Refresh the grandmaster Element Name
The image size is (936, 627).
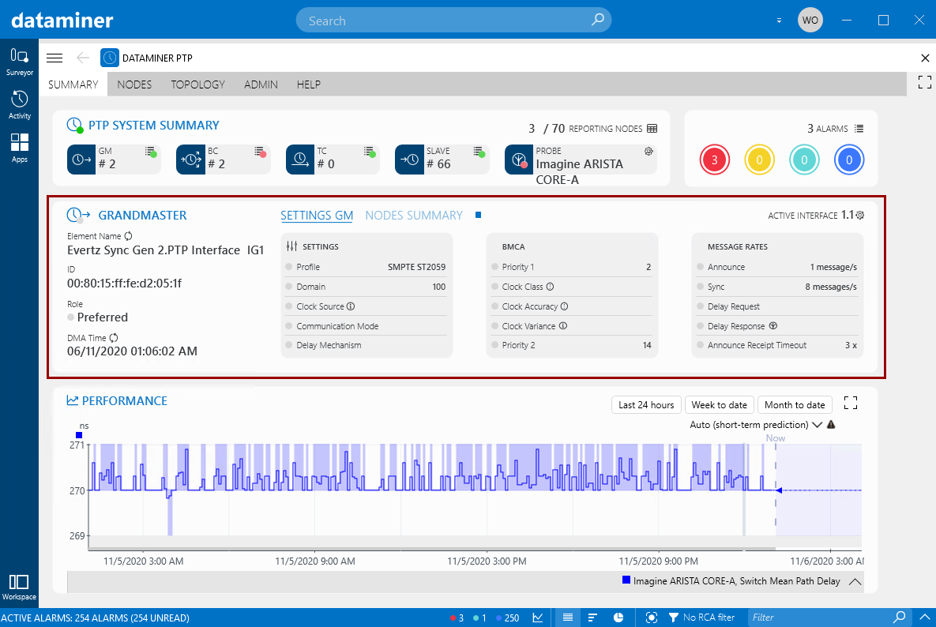coord(128,236)
